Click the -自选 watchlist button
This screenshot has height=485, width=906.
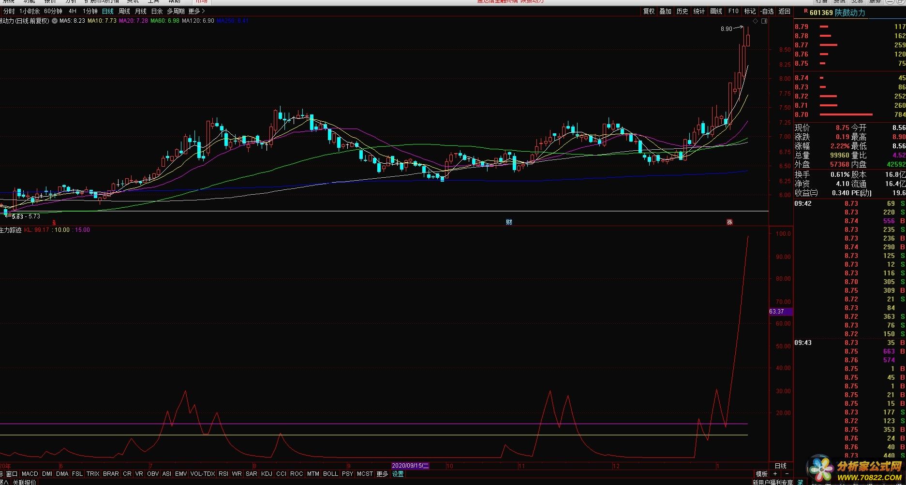tap(767, 11)
